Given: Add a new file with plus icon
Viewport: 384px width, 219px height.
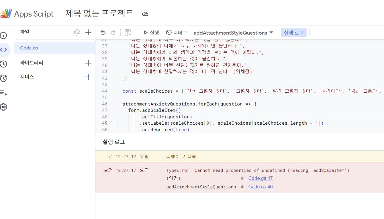Looking at the screenshot, I should click(x=88, y=32).
